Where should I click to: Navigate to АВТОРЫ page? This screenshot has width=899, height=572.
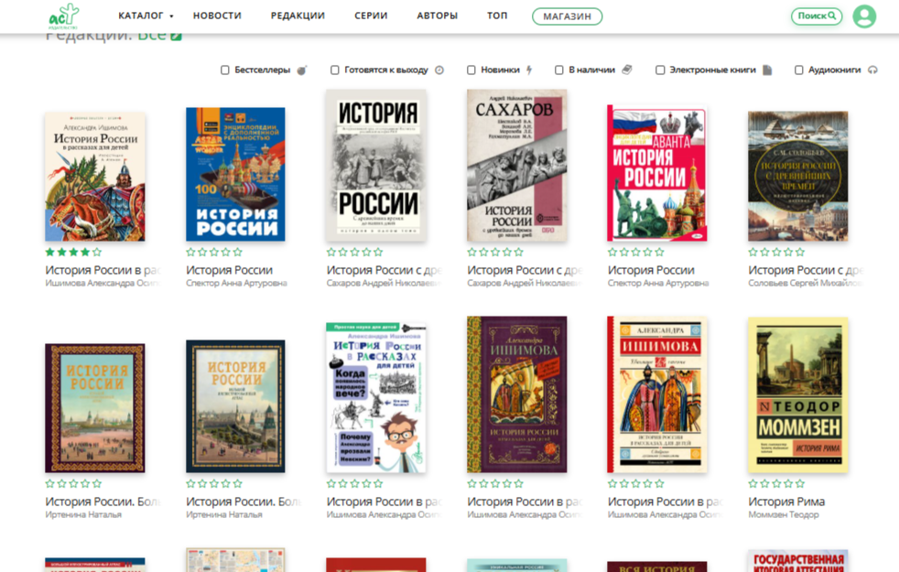pyautogui.click(x=437, y=16)
